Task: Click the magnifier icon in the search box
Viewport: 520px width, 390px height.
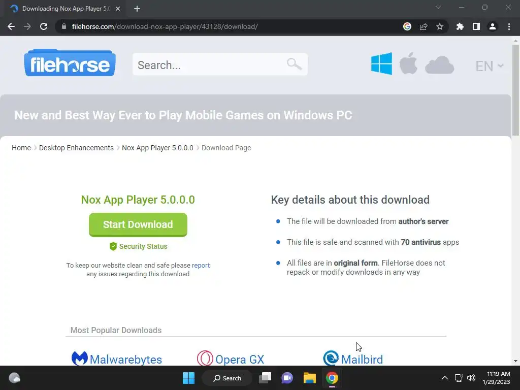Action: pos(294,64)
